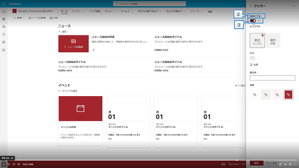Click the キャンセル button
Screen dimensions: 299x168
pos(271,163)
